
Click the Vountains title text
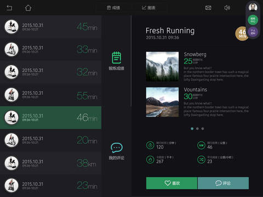pyautogui.click(x=196, y=90)
